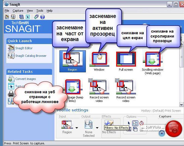Viewport: 184px width, 146px height.
Task: Expand the Input mode dropdown arrow
Action: (77, 128)
